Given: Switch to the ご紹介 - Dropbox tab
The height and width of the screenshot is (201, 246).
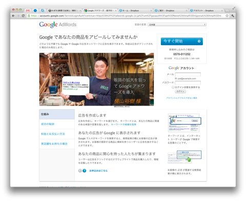Looking at the screenshot, I should (x=171, y=11).
